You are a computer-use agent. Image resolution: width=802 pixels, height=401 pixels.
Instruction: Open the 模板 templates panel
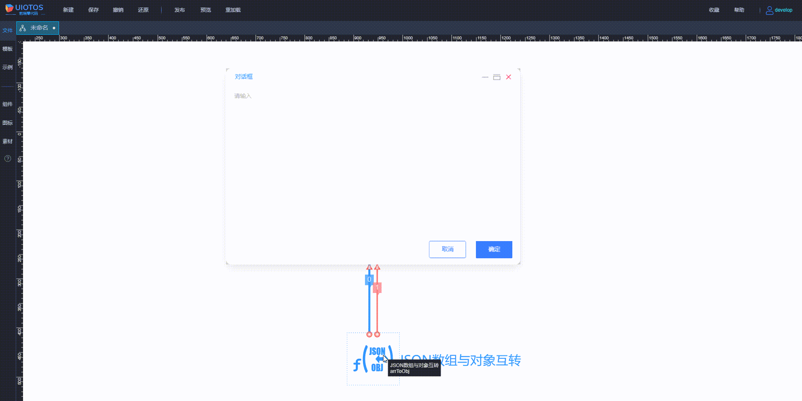coord(7,49)
